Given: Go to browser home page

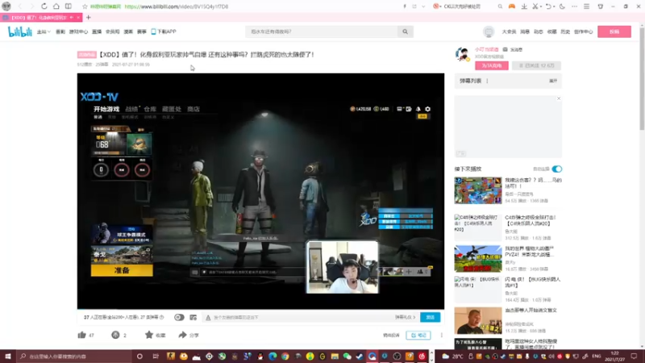Looking at the screenshot, I should (56, 6).
